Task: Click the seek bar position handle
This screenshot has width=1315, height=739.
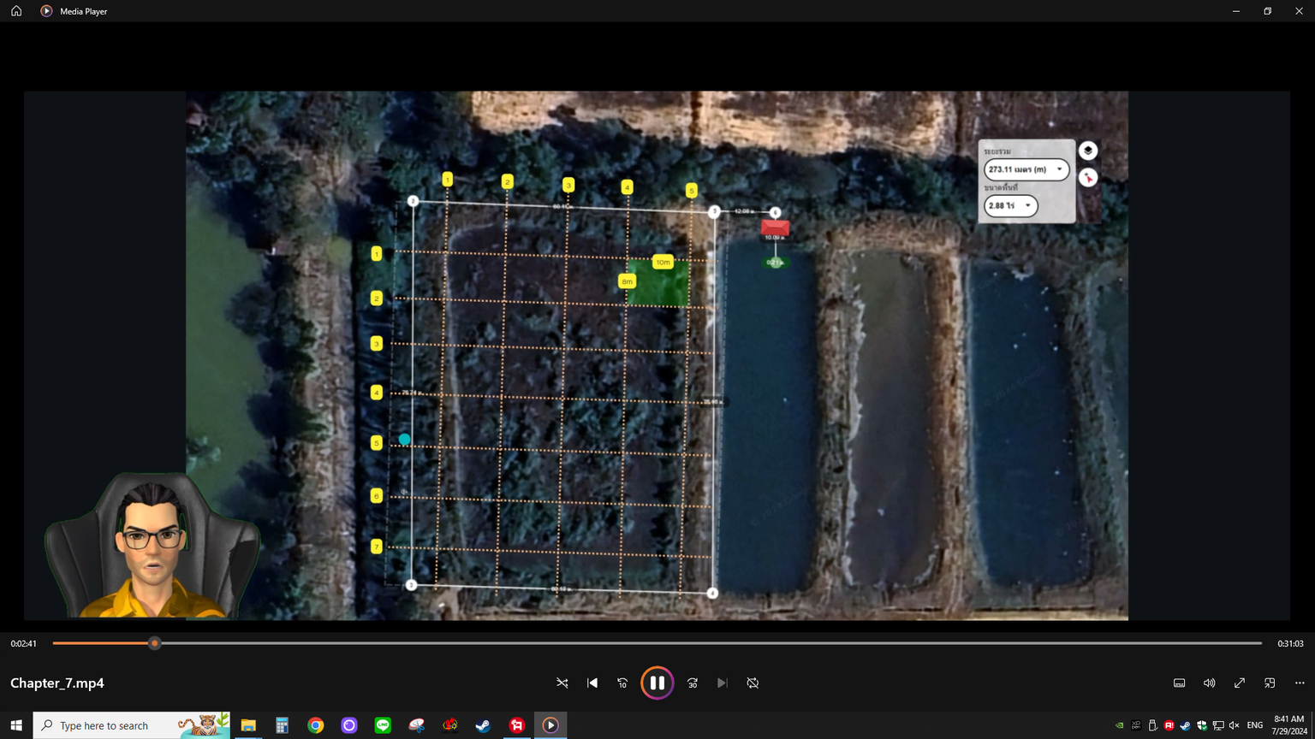Action: (x=155, y=643)
